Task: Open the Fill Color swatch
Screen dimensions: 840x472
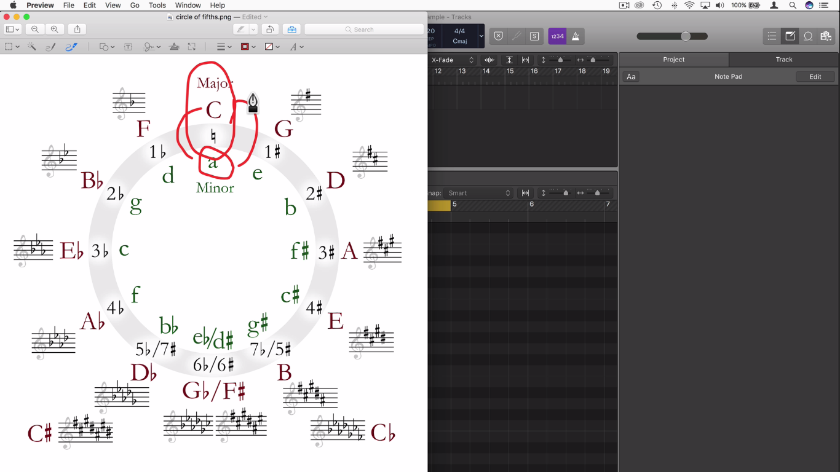Action: [272, 47]
